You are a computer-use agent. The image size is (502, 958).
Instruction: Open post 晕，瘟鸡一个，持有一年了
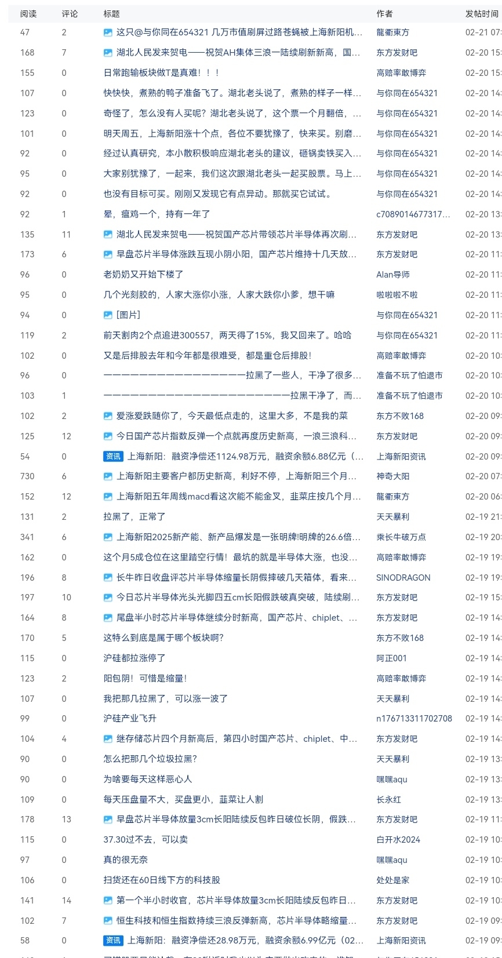pyautogui.click(x=157, y=214)
